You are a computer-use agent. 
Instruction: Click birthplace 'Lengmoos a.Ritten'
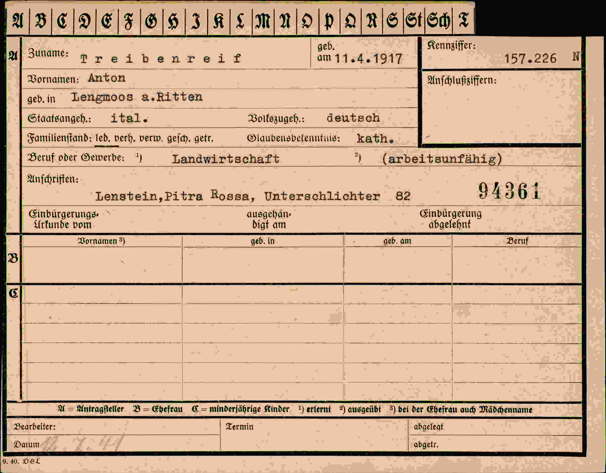[137, 97]
